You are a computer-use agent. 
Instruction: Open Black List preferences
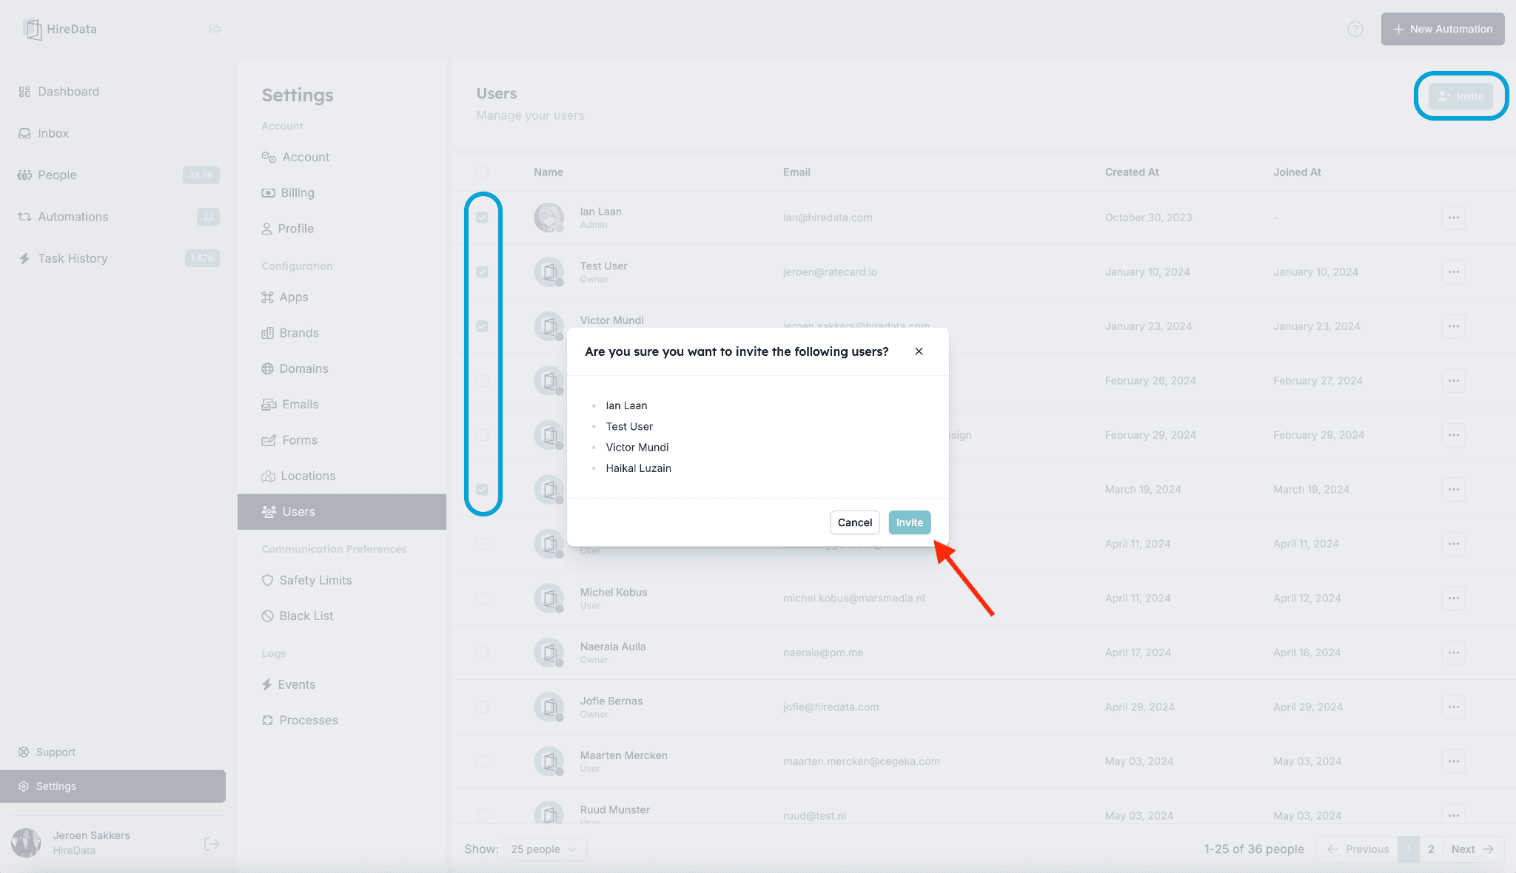pyautogui.click(x=306, y=616)
